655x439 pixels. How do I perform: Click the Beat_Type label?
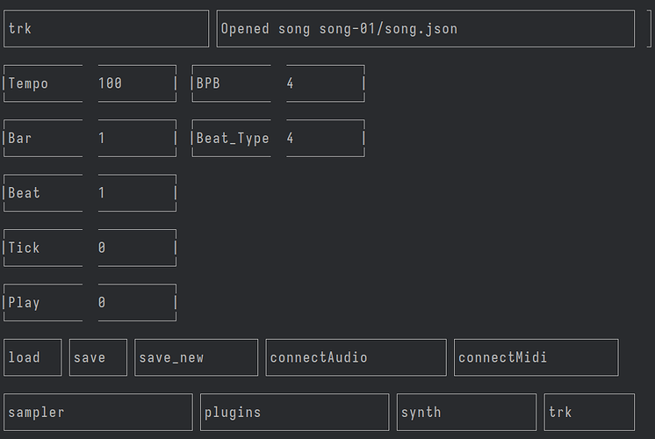[x=233, y=138]
